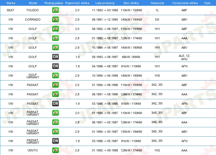The width and height of the screenshot is (216, 155).
Task: Select engine code ABV in the CORRADO row
Action: coord(184,20)
